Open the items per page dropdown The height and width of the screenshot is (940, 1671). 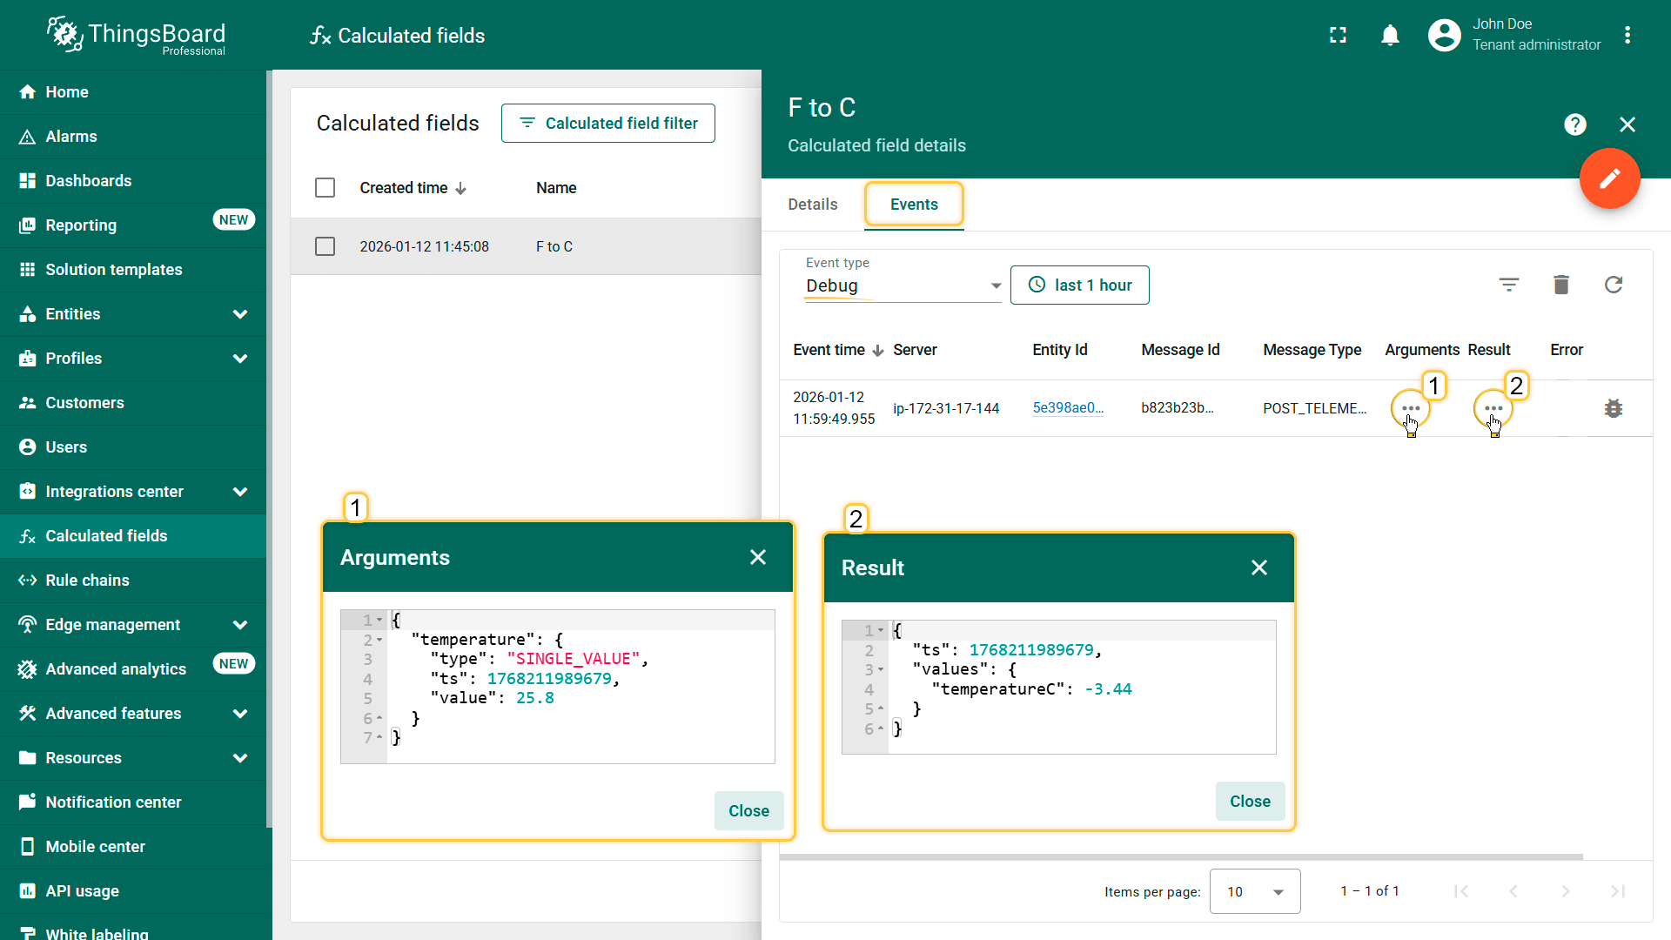pyautogui.click(x=1254, y=891)
